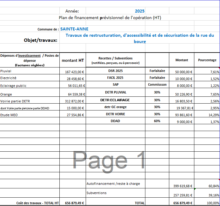Screen dimensions: 220x206
Task: Select the amount 56 011,65 €
Action: 76,86
